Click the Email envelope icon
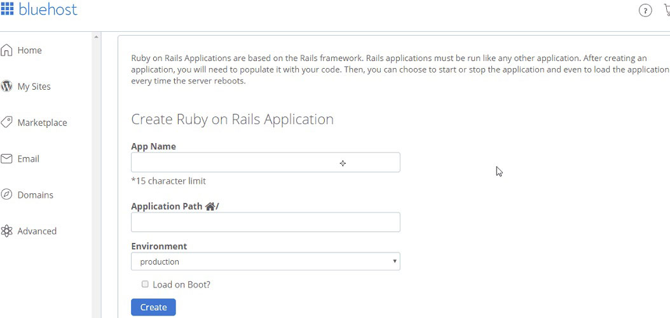Screen dimensions: 670x318 [x=6, y=159]
